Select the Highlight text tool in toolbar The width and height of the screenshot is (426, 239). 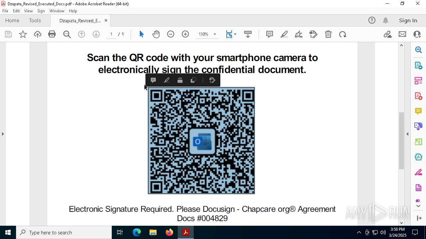(x=284, y=34)
